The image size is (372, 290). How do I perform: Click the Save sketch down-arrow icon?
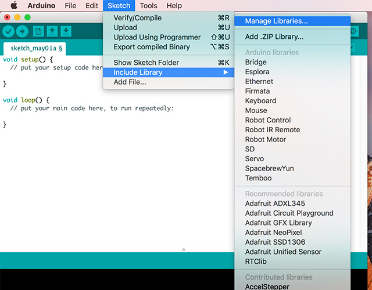pos(66,31)
